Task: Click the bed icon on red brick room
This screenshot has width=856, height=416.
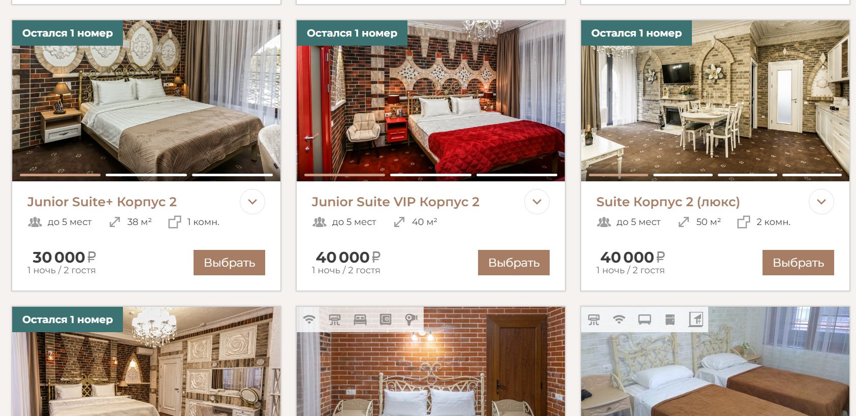Action: [360, 319]
